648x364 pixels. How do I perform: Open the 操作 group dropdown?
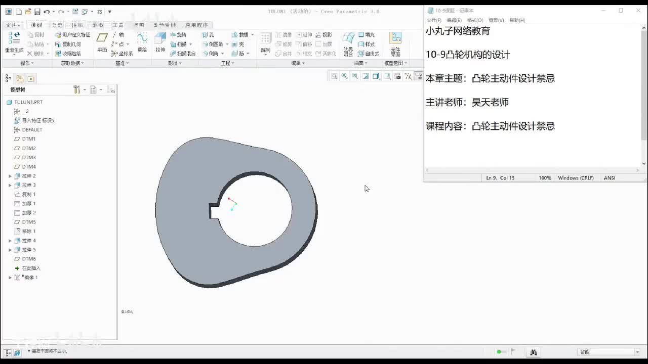27,63
